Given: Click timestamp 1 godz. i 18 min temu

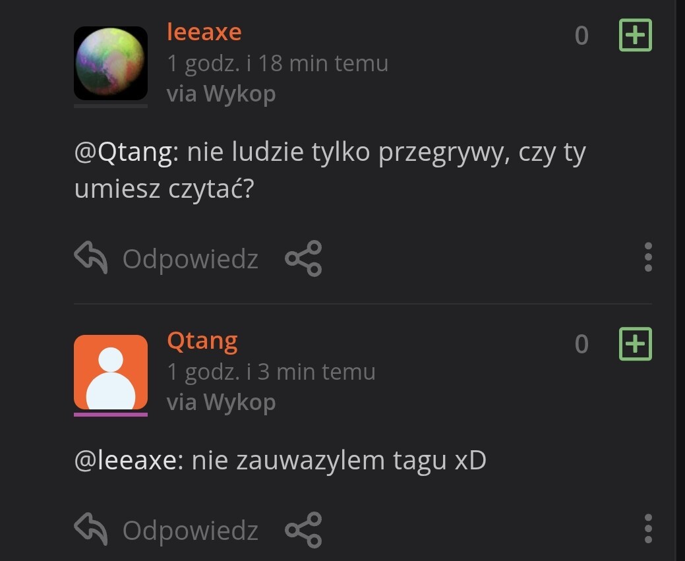Looking at the screenshot, I should 278,64.
